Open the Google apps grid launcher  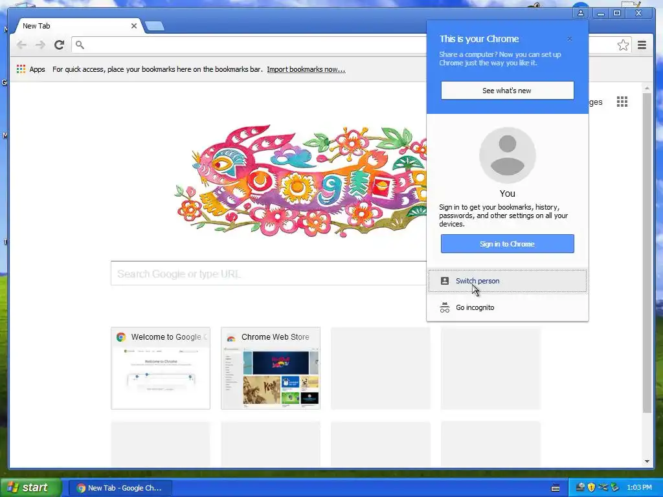pyautogui.click(x=622, y=102)
